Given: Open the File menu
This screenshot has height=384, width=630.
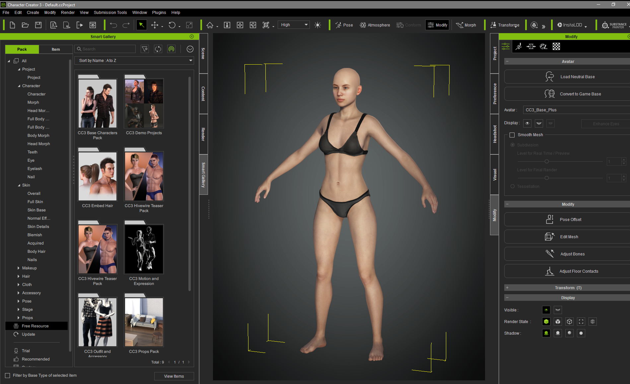Looking at the screenshot, I should (x=6, y=13).
